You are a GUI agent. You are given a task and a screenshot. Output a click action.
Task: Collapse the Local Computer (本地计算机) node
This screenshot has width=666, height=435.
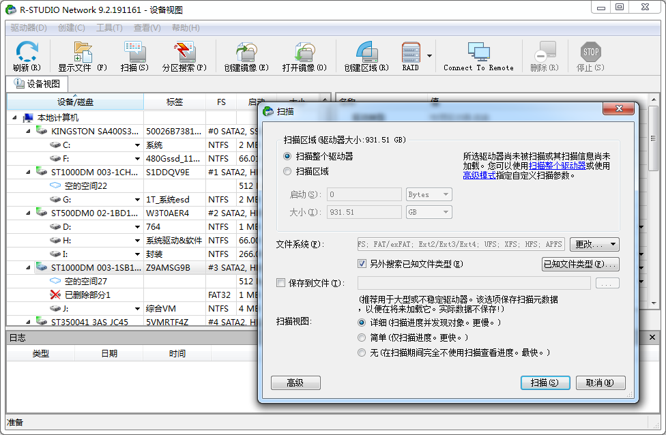point(15,117)
